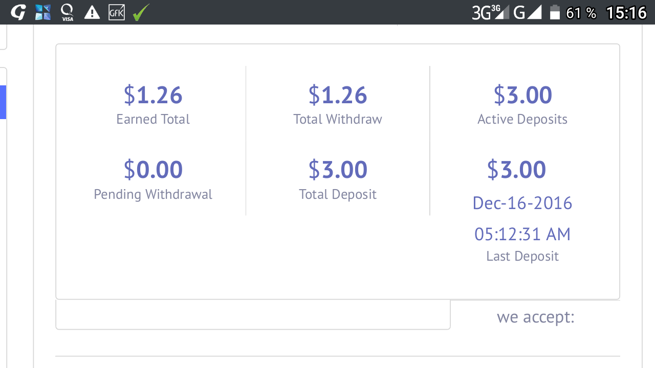Click the Total Deposit $3.00 amount
Viewport: 655px width, 368px height.
(338, 170)
